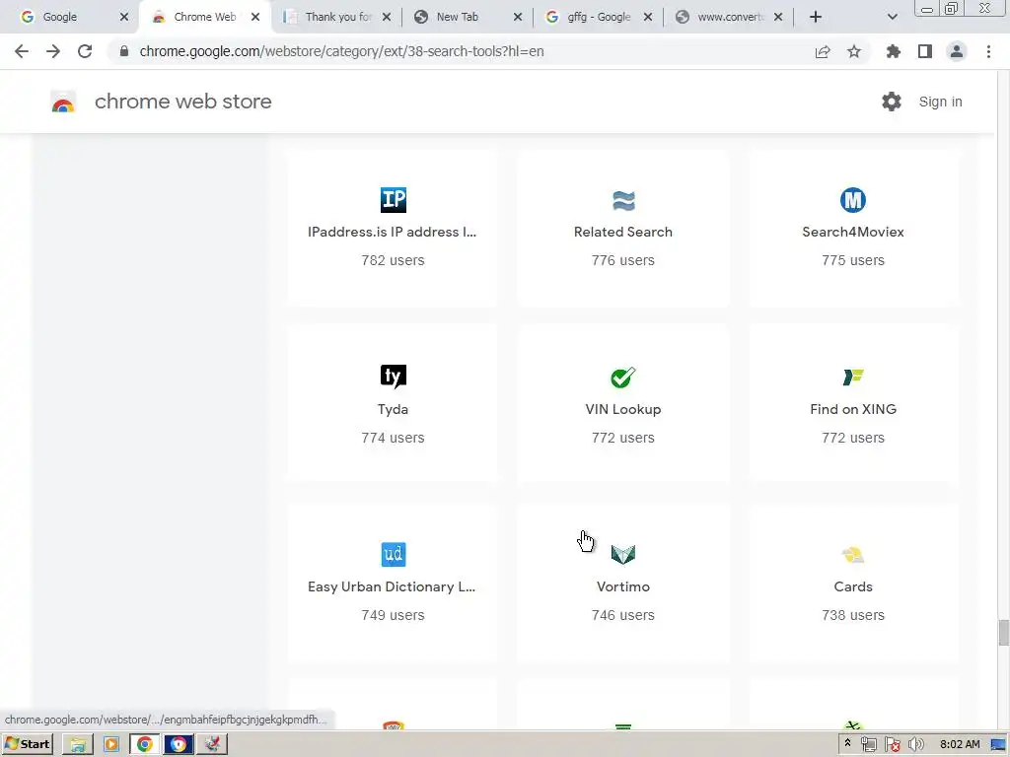Click the 738 users count
1010x757 pixels.
[x=853, y=615]
